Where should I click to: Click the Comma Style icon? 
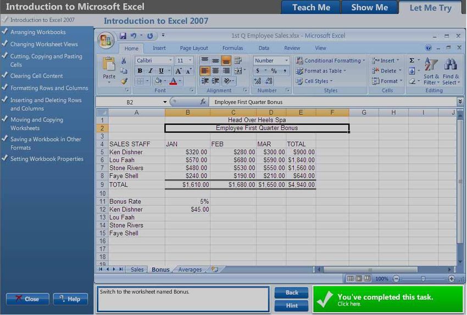click(x=285, y=71)
